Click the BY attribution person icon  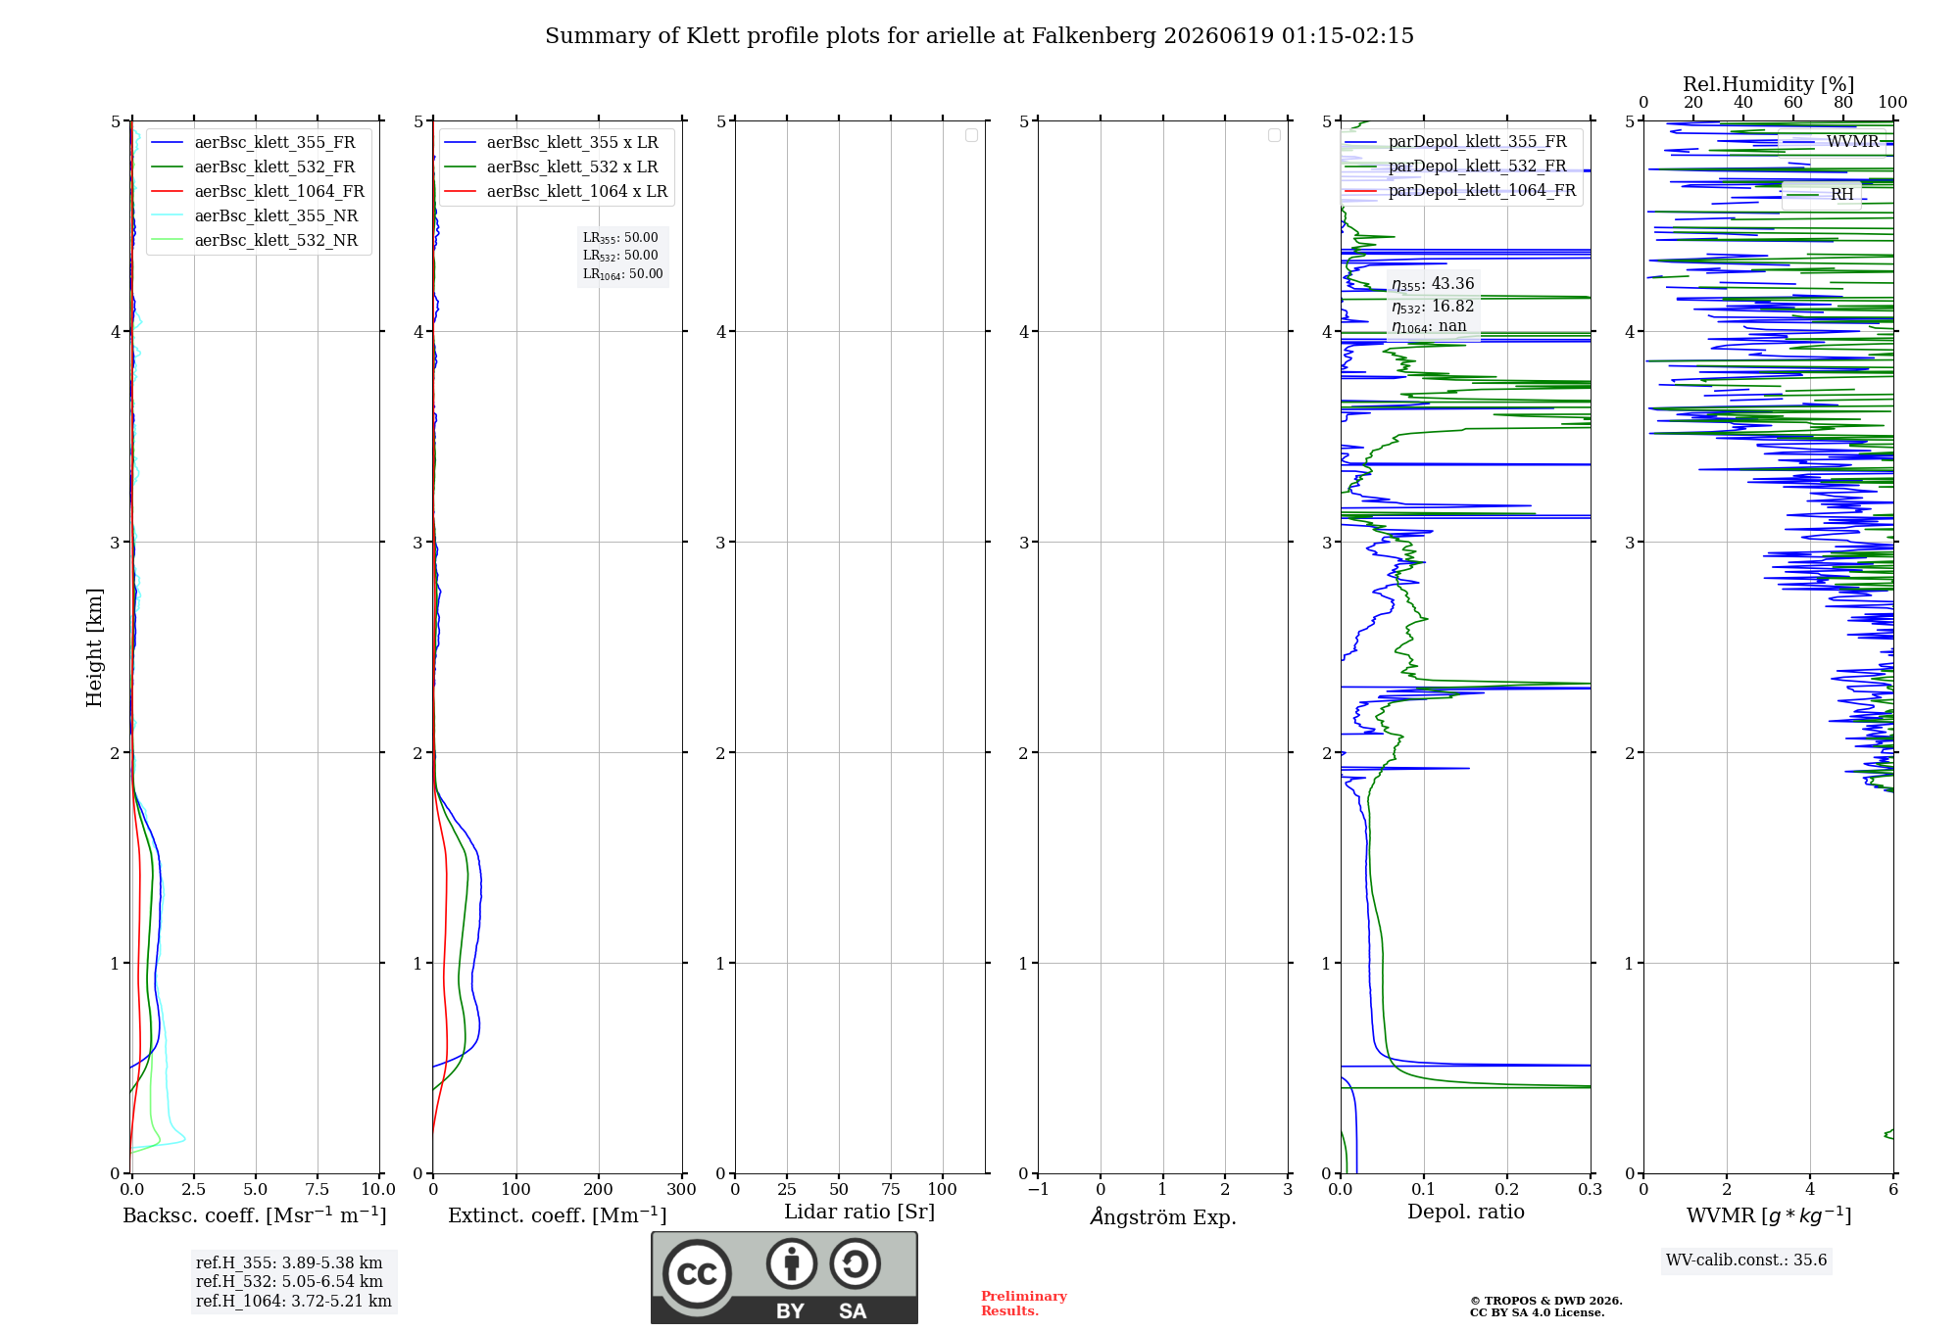click(792, 1263)
